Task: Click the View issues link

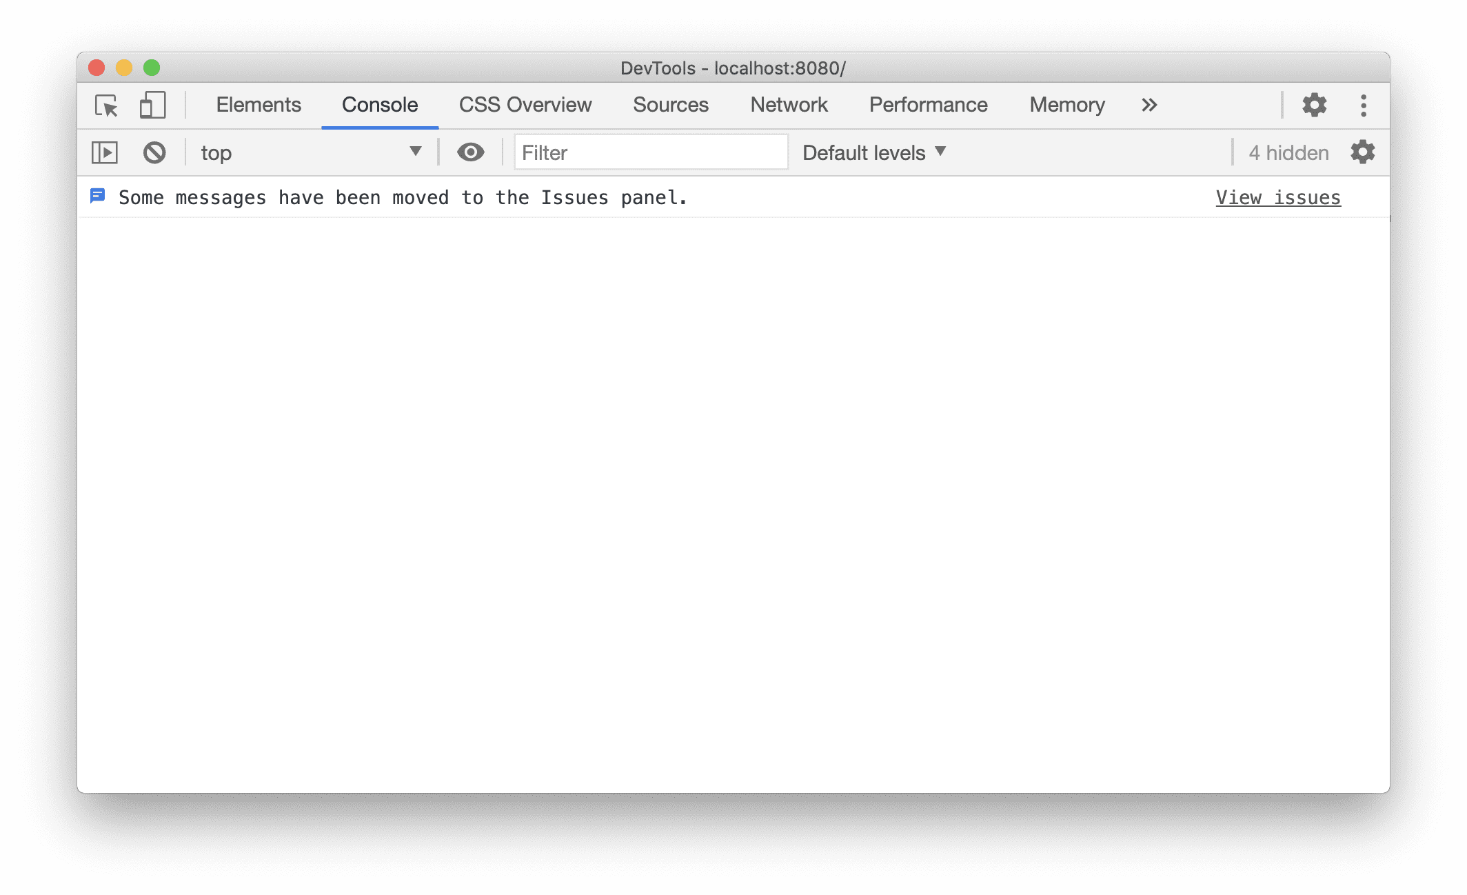Action: pos(1278,197)
